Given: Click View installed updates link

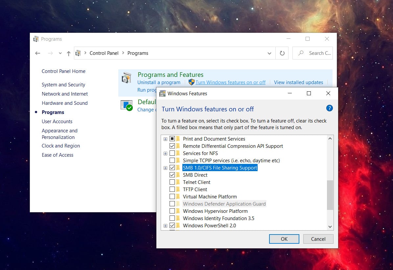Looking at the screenshot, I should pyautogui.click(x=298, y=82).
